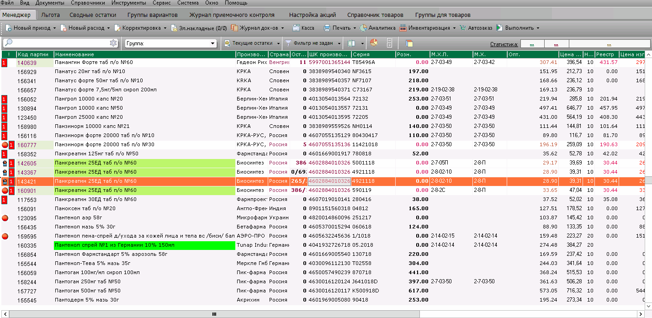The image size is (652, 318).
Task: Sort by Розн. column header
Action: click(413, 54)
